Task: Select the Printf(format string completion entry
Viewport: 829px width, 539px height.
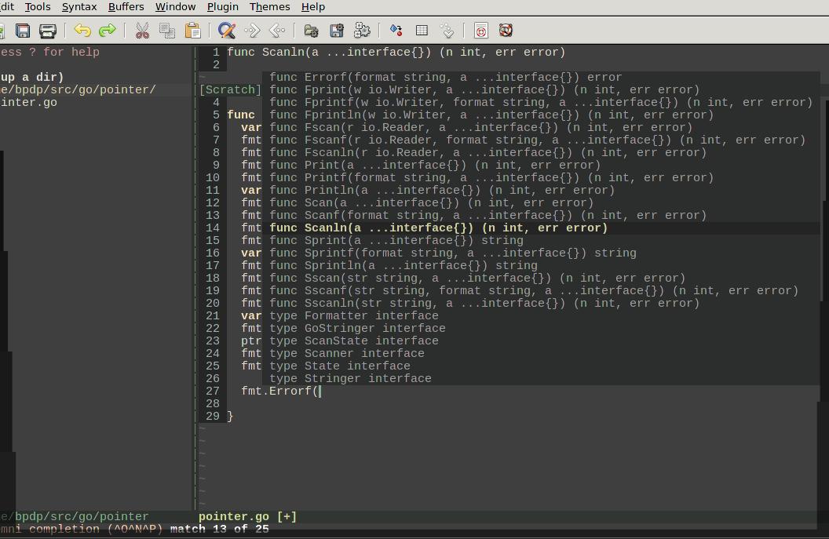Action: point(541,177)
